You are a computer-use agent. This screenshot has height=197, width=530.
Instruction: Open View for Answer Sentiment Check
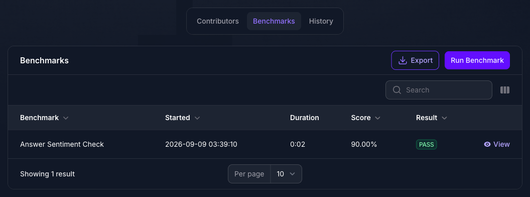click(x=496, y=144)
